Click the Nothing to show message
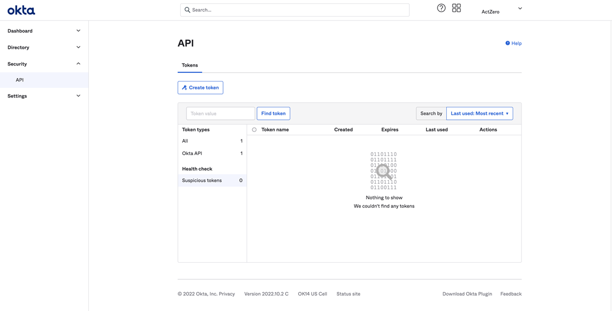 [384, 198]
